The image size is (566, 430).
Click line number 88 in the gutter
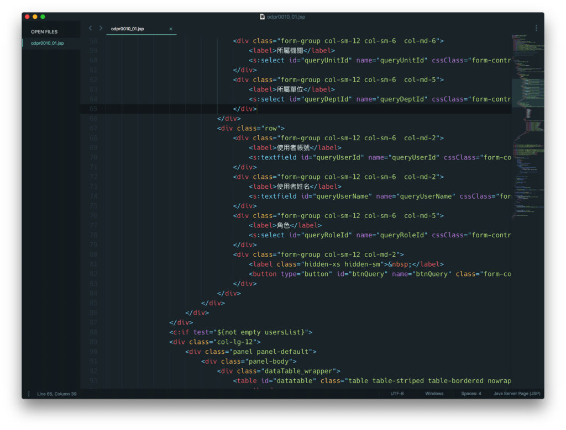(x=93, y=332)
